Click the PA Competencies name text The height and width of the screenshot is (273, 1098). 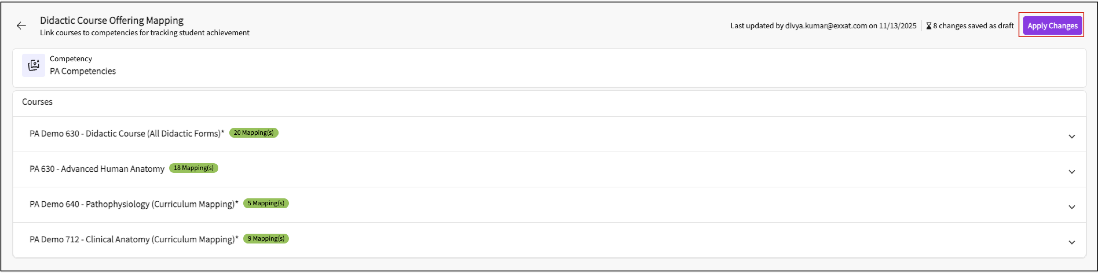83,71
